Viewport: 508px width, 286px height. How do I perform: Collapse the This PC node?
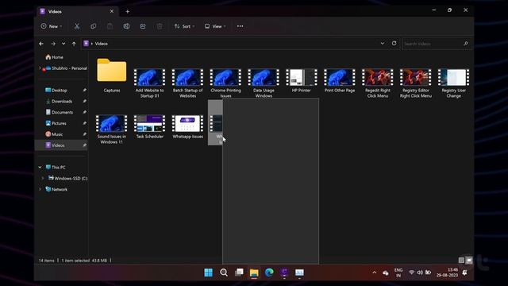click(x=40, y=168)
